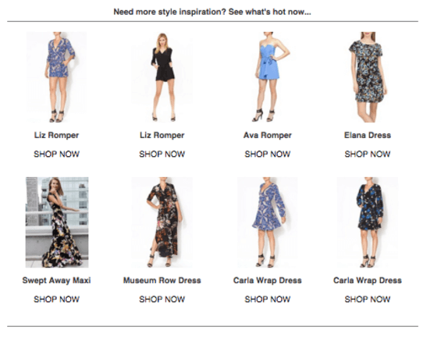The width and height of the screenshot is (430, 337).
Task: Open the Museum Row Dress title link
Action: click(x=162, y=281)
